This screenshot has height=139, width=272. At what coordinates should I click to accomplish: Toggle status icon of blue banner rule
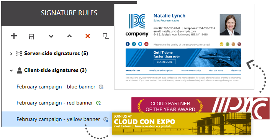pos(101,87)
